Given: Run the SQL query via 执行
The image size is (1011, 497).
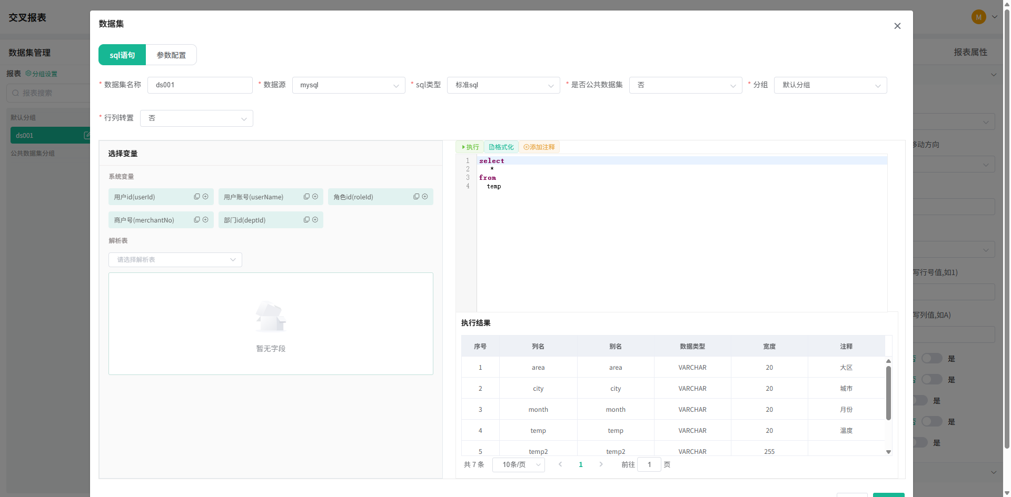Looking at the screenshot, I should tap(469, 147).
